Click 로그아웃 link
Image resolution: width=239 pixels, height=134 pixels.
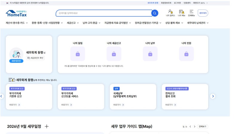(x=177, y=3)
